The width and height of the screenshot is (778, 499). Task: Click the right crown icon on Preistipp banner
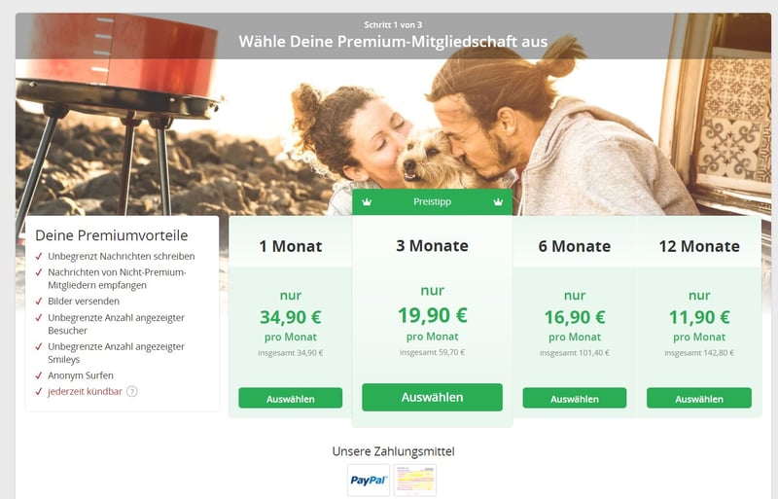[x=498, y=201]
